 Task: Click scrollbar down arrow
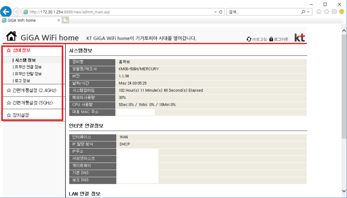point(344,191)
